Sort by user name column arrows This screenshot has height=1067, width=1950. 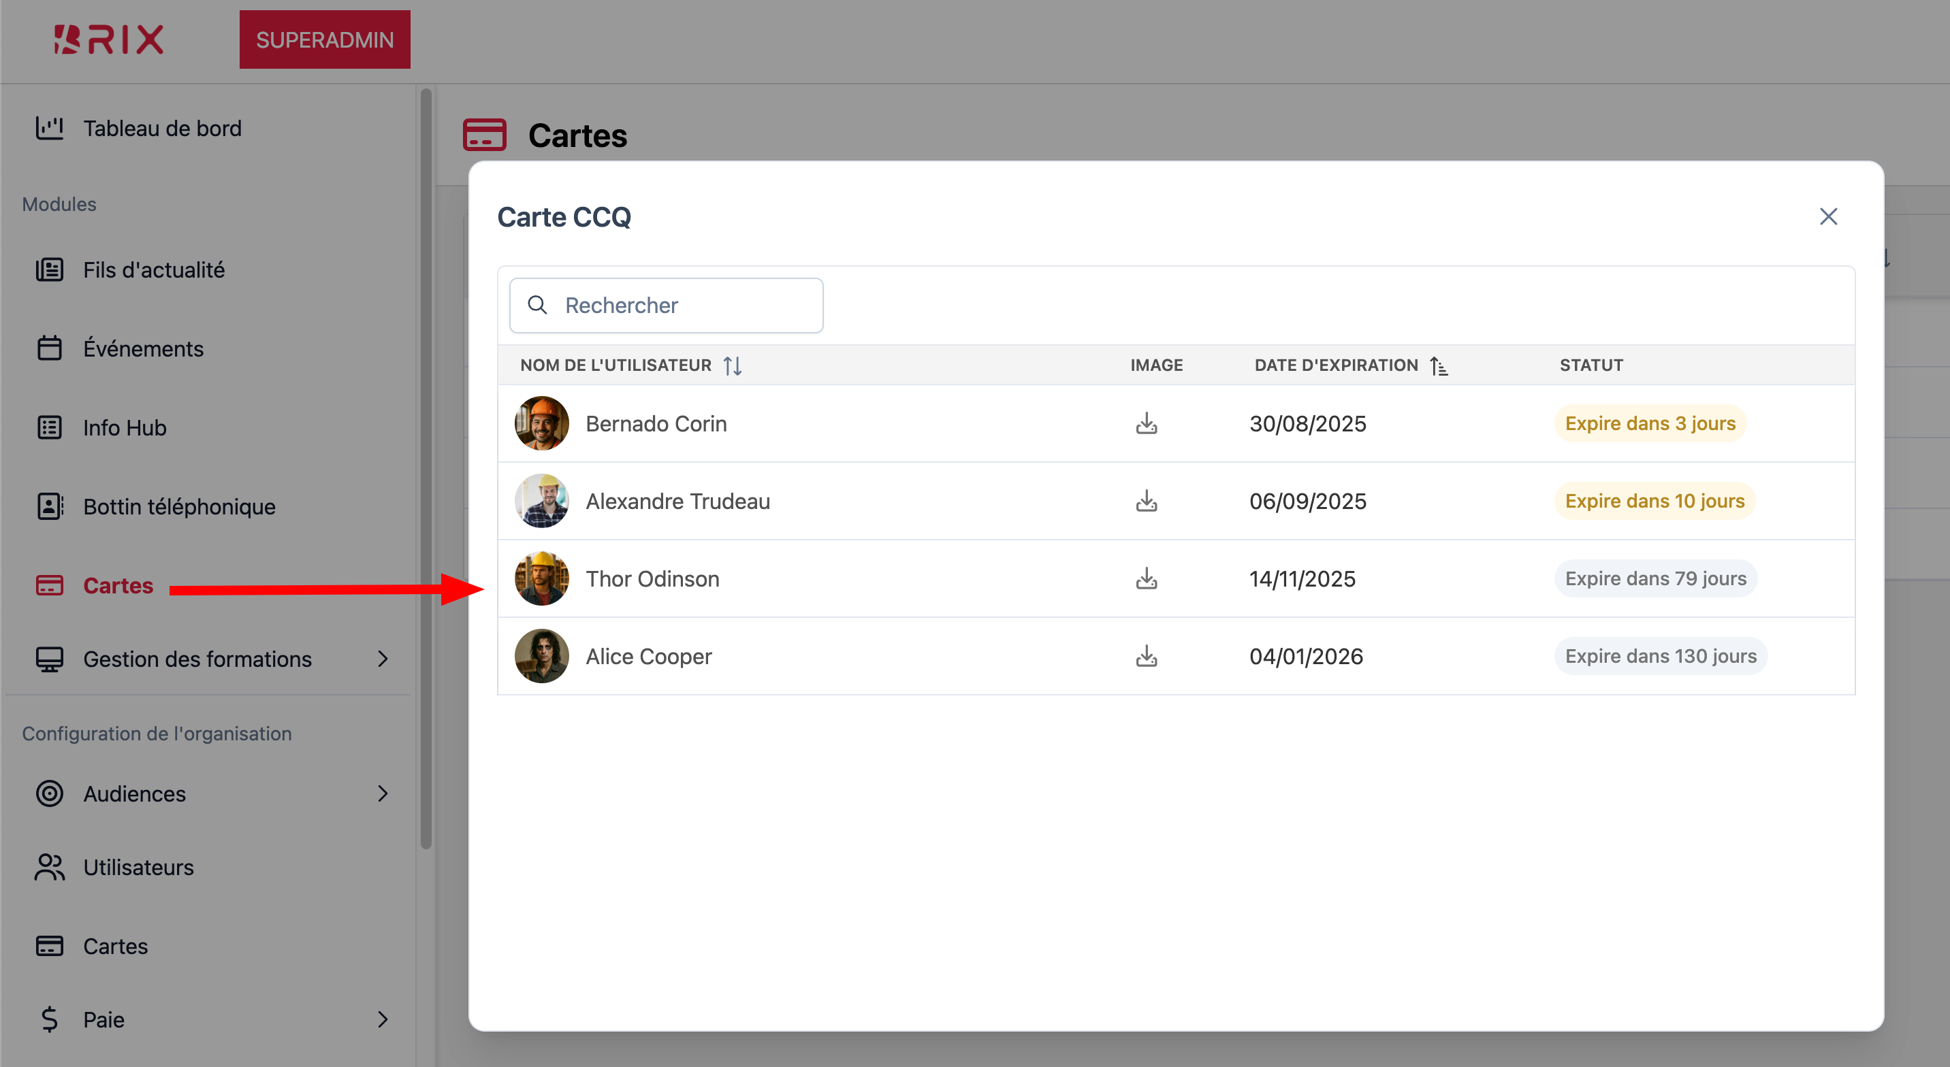coord(732,365)
